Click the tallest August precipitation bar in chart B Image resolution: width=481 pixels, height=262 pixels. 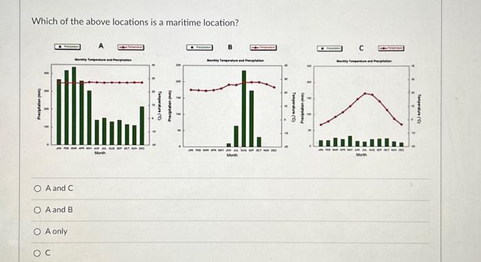coord(244,109)
